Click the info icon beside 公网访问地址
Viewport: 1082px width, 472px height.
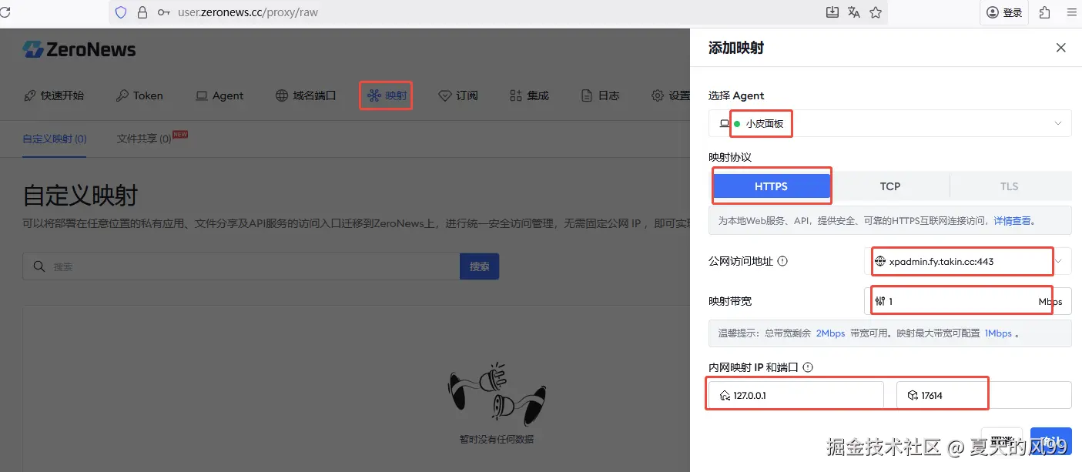click(x=782, y=261)
